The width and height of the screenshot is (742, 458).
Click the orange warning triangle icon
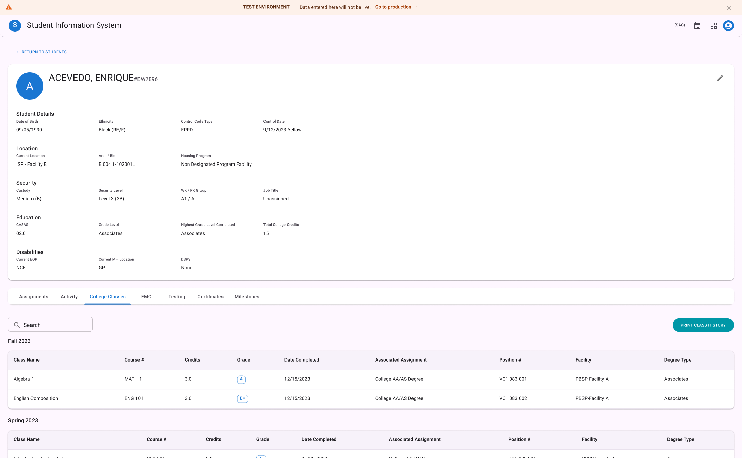click(x=9, y=7)
